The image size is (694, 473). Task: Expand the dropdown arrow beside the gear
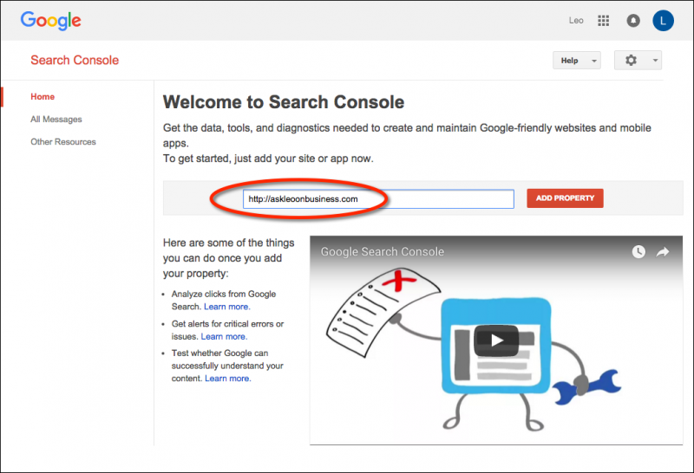click(655, 60)
